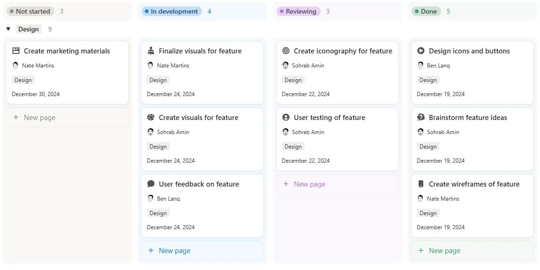Click New page under the Done column

(444, 250)
